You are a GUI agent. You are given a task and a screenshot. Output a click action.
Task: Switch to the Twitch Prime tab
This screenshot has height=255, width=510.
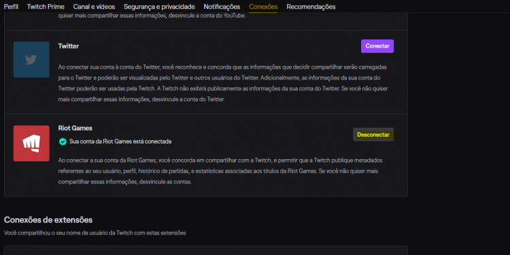pos(46,7)
